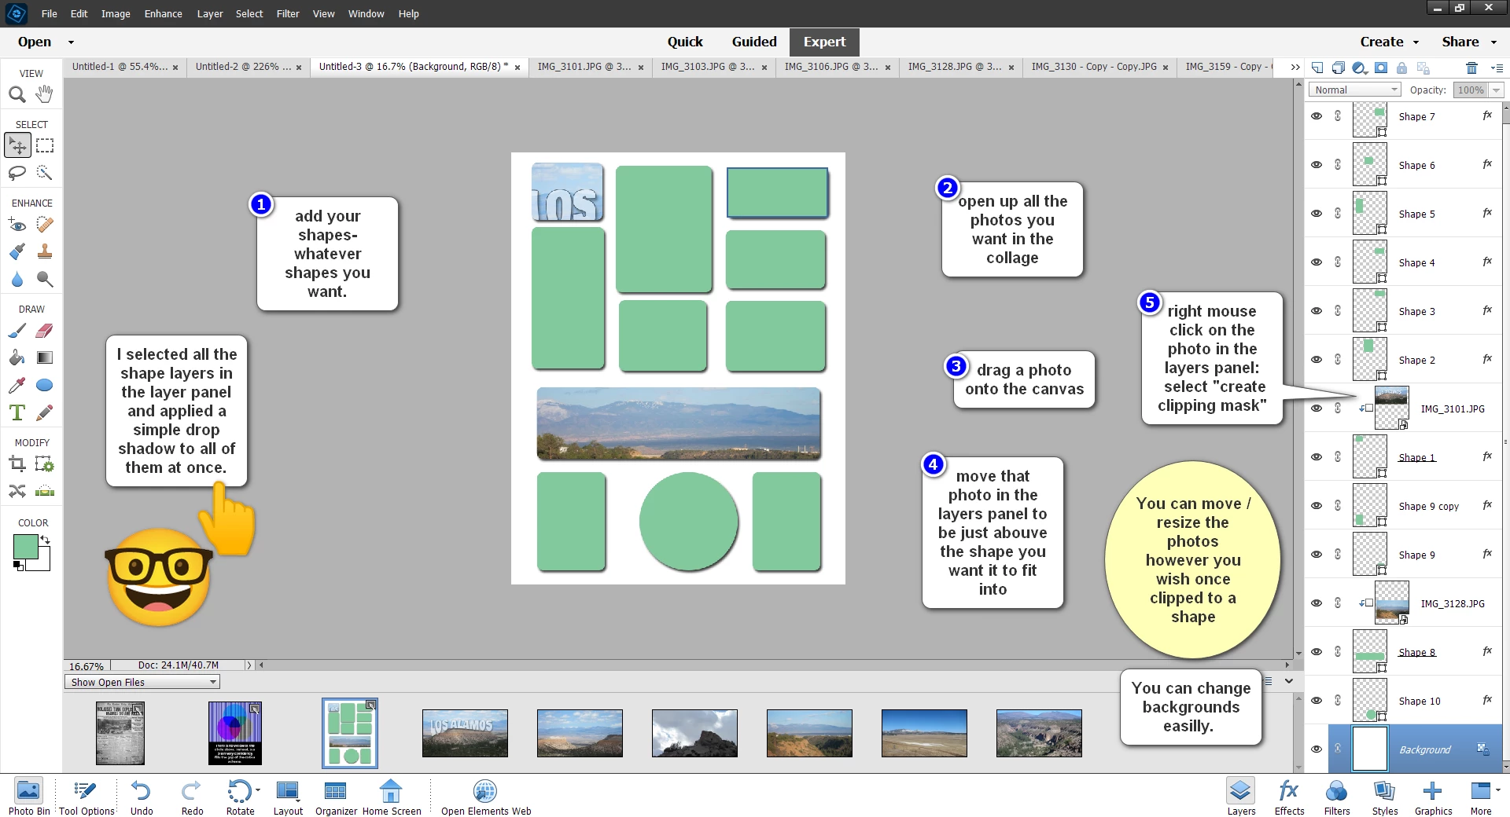Expand the More button's dropdown arrow
1510x817 pixels.
1498,790
